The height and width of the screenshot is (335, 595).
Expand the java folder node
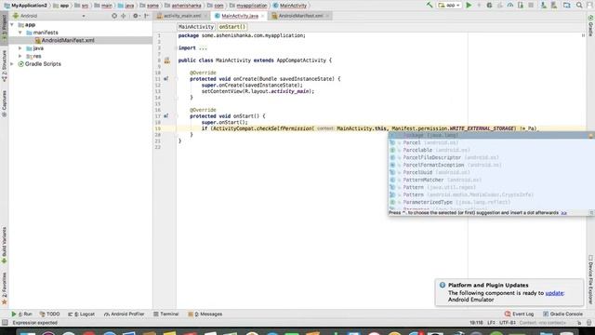[20, 48]
